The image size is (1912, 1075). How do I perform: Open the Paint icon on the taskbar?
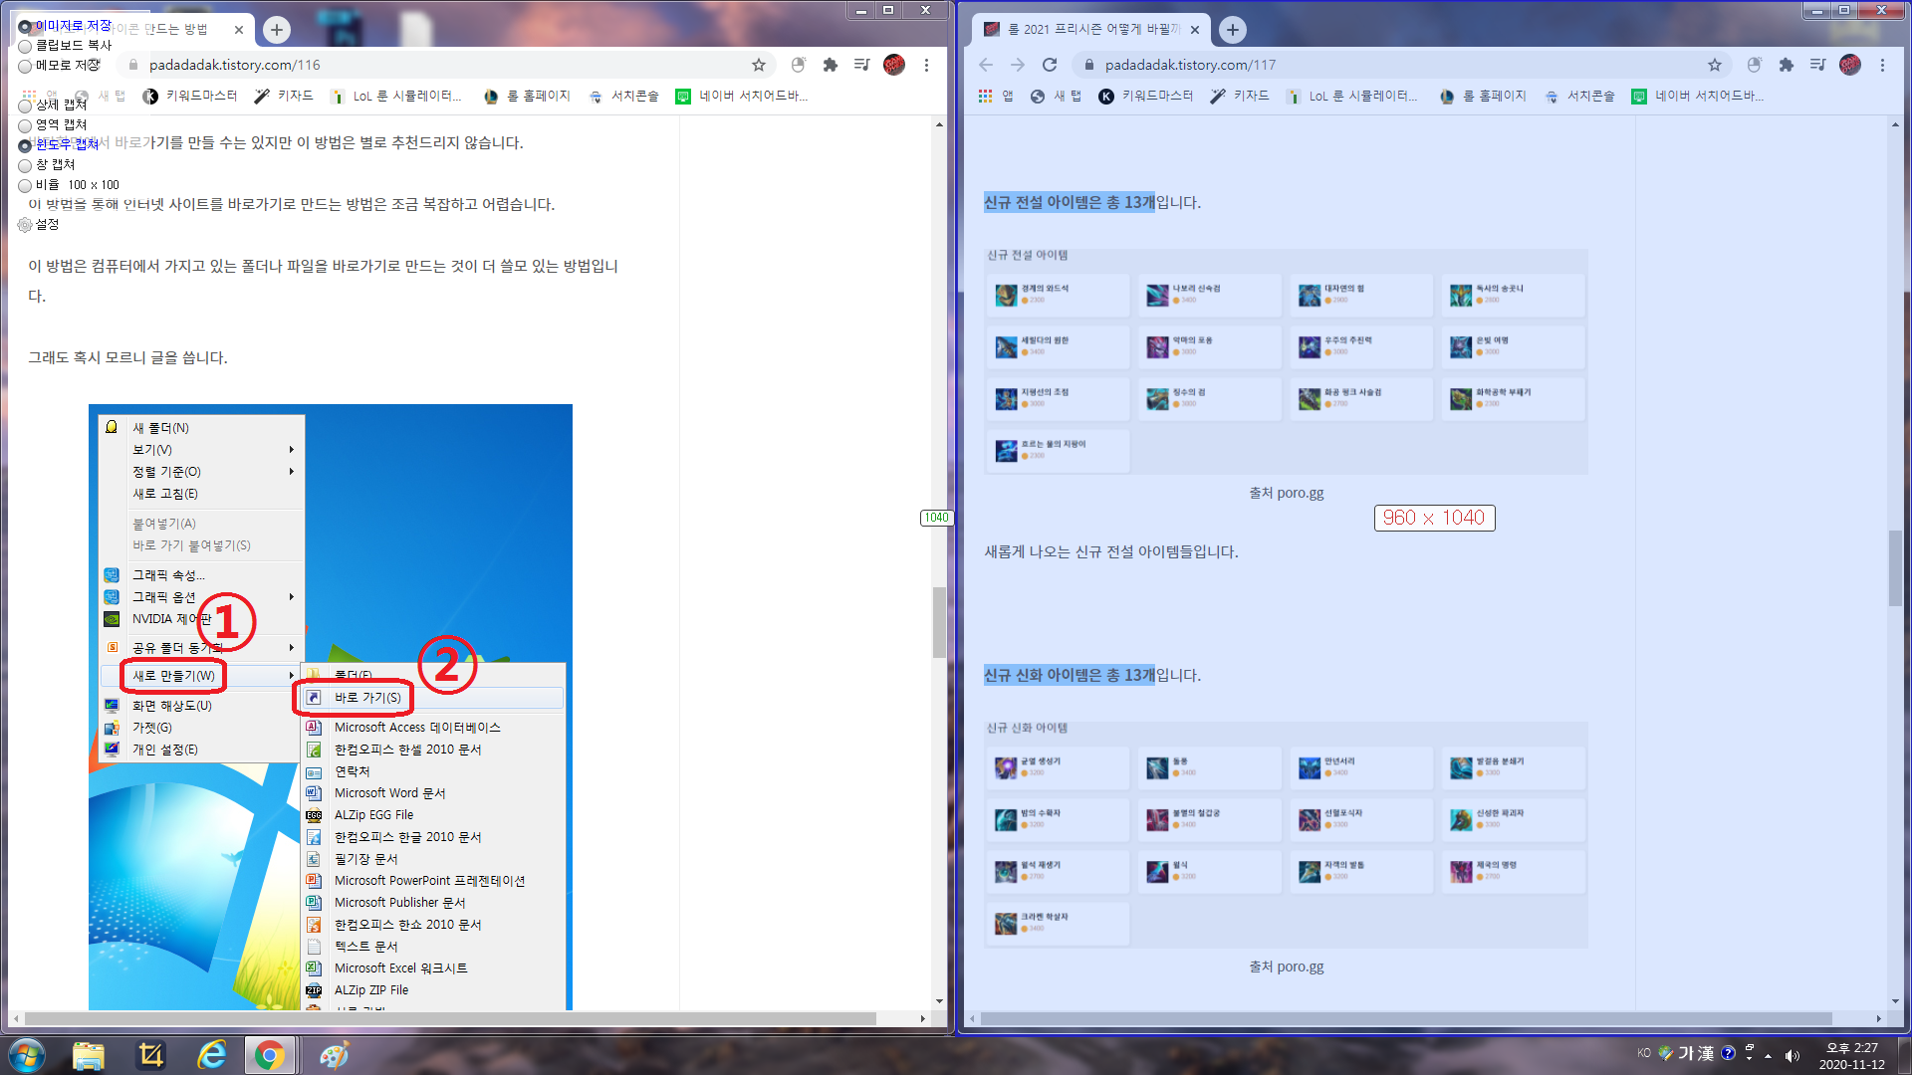click(x=334, y=1054)
